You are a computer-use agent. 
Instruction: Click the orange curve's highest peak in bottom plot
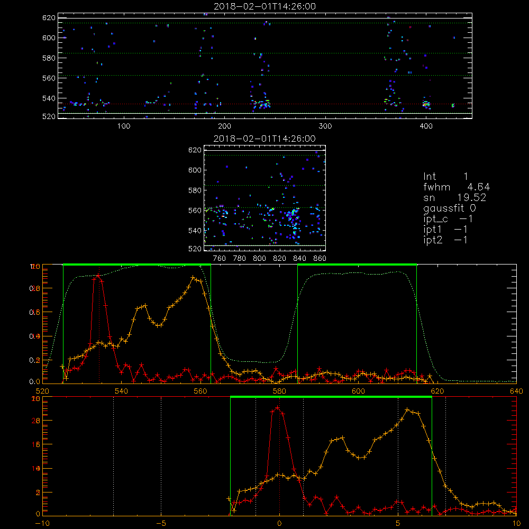[407, 409]
